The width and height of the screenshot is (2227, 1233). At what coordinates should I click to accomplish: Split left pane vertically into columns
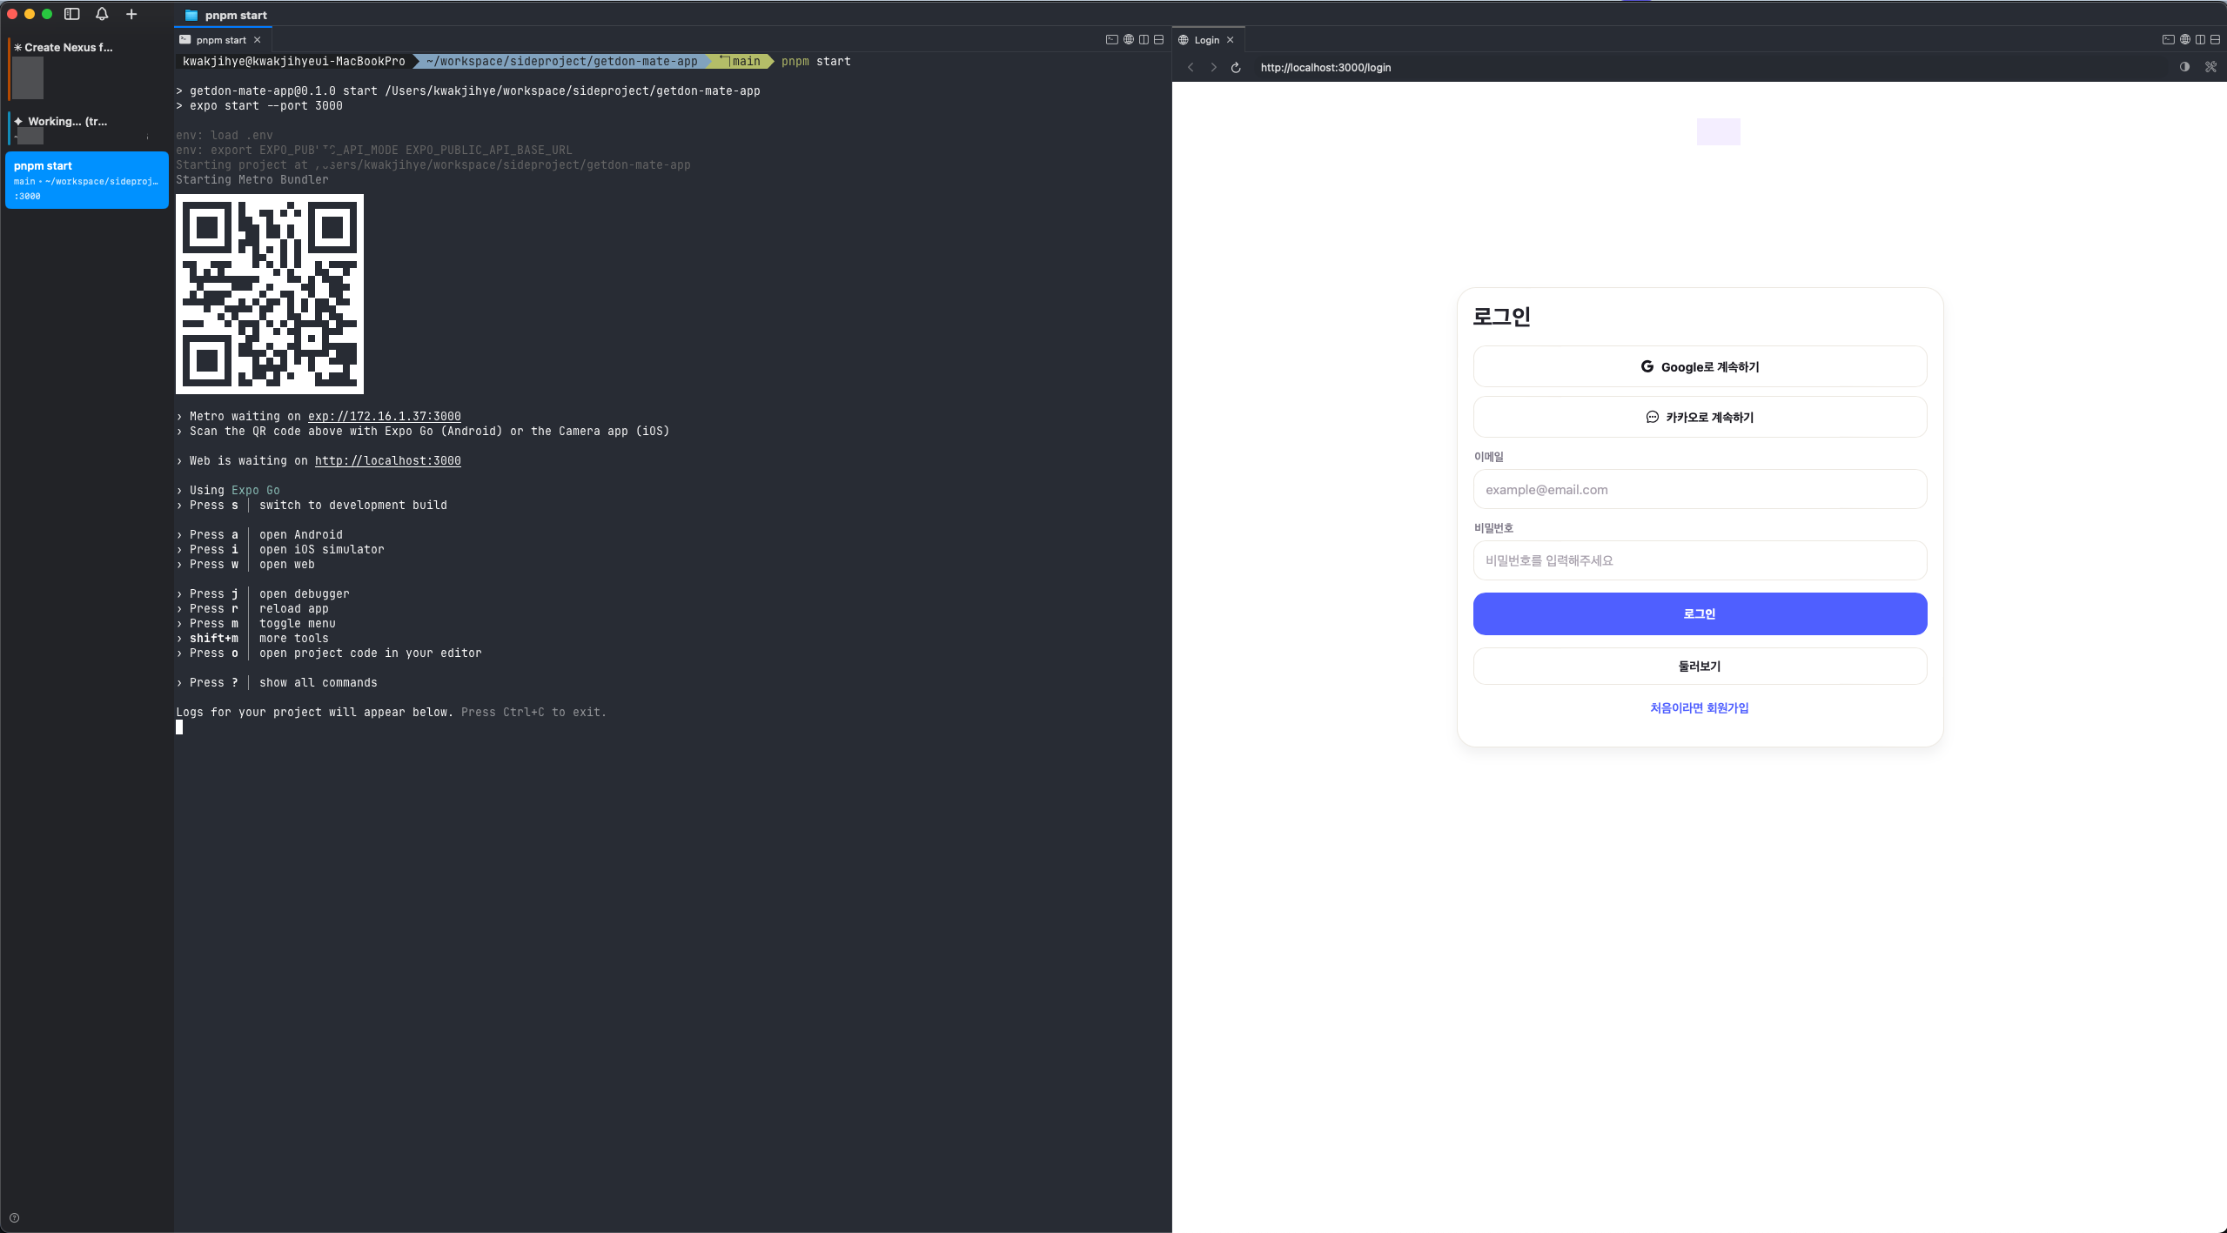[x=1144, y=40]
